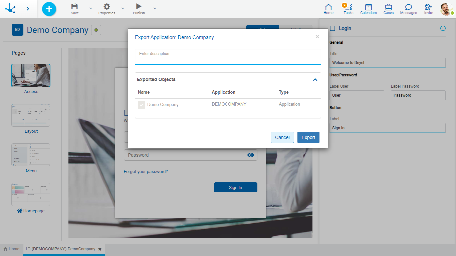Viewport: 456px width, 256px height.
Task: Select the Layout page thumbnail
Action: pos(31,115)
